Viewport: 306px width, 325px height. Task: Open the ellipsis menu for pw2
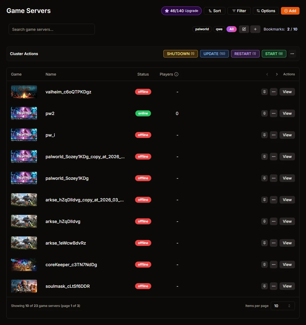point(274,113)
